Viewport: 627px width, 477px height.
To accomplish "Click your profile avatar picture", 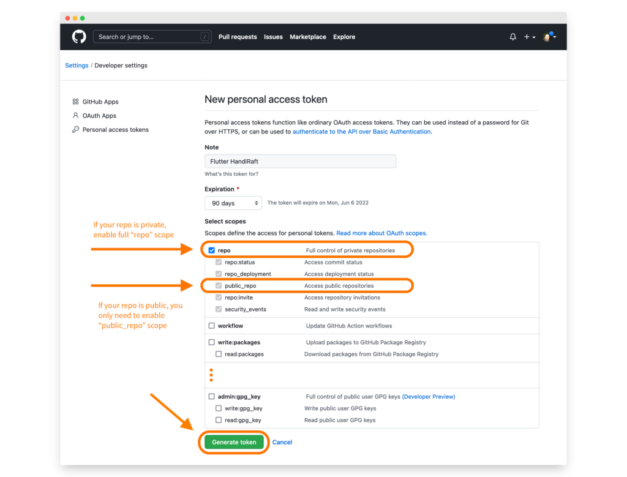I will [547, 37].
